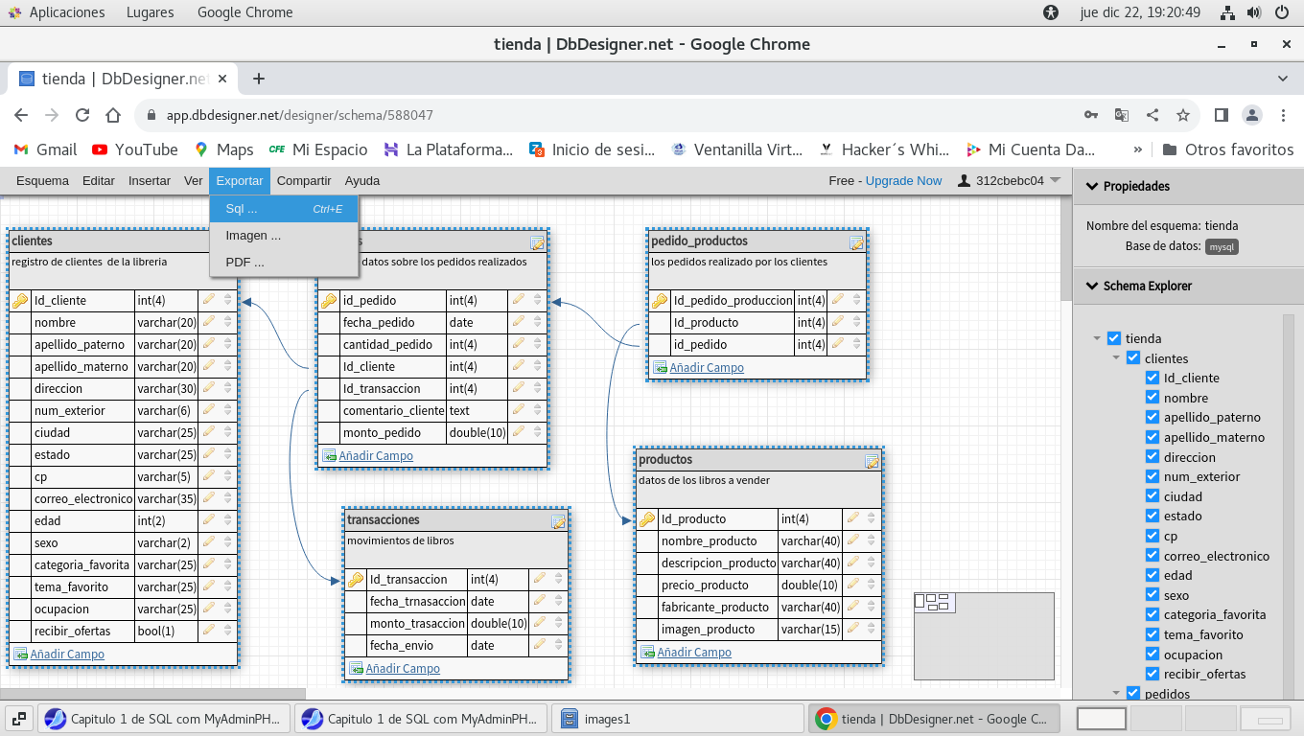This screenshot has width=1304, height=736.
Task: Click the reorder arrows for the id_pedido row
Action: pyautogui.click(x=538, y=300)
